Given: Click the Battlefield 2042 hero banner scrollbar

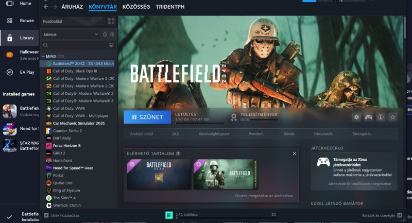Looking at the screenshot, I should point(405,28).
